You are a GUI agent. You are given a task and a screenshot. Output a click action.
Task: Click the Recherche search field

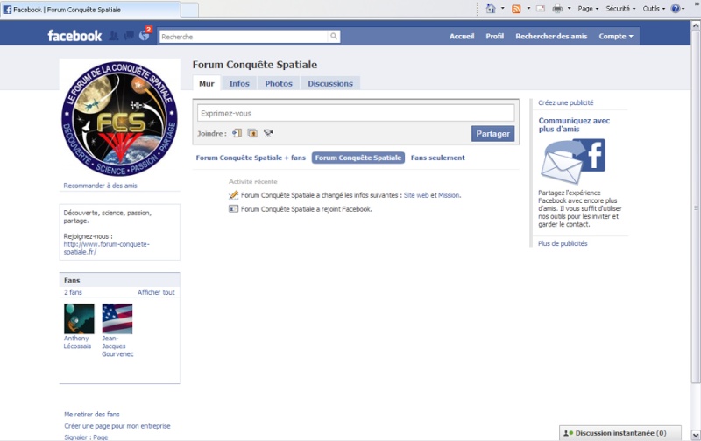click(244, 37)
